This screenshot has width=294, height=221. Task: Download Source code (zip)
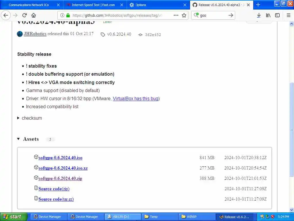coord(54,189)
